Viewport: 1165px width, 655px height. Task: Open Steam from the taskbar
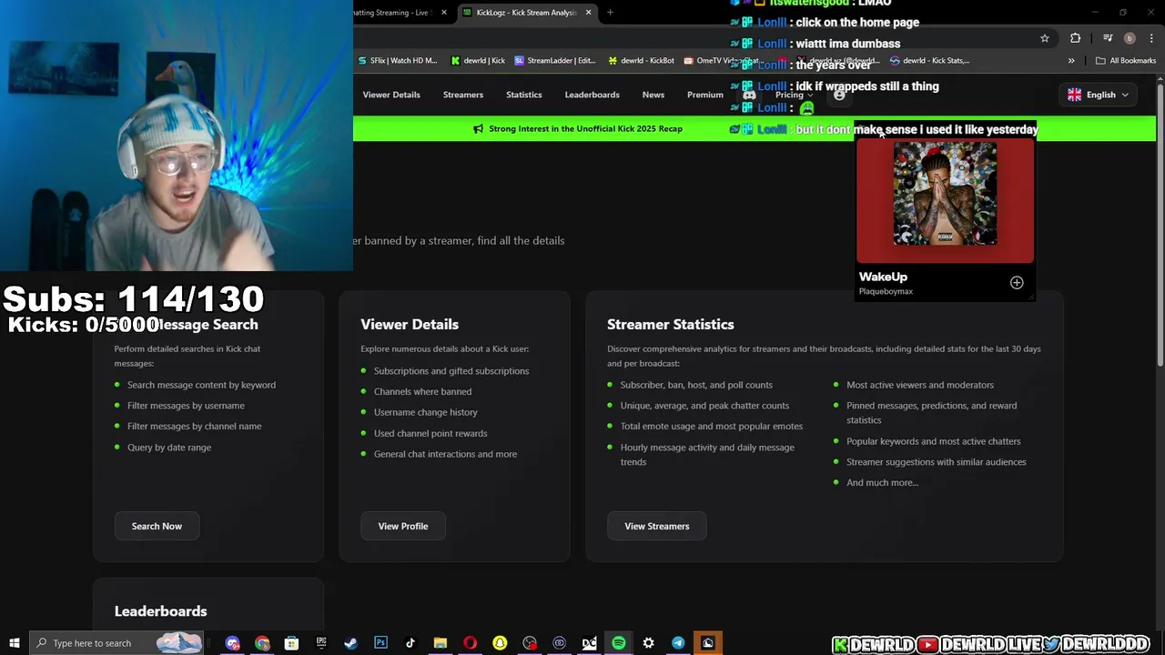click(x=350, y=643)
